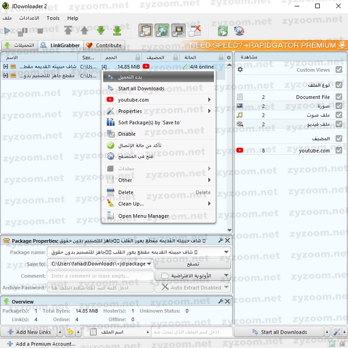
Task: Open the Contribute tab
Action: point(104,45)
